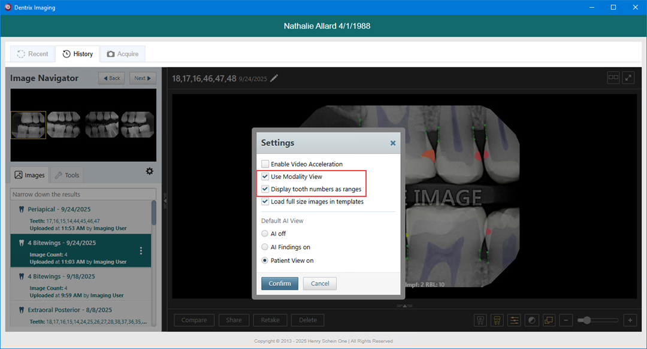This screenshot has height=349, width=647.
Task: Click the contrast half-circle icon
Action: point(531,320)
